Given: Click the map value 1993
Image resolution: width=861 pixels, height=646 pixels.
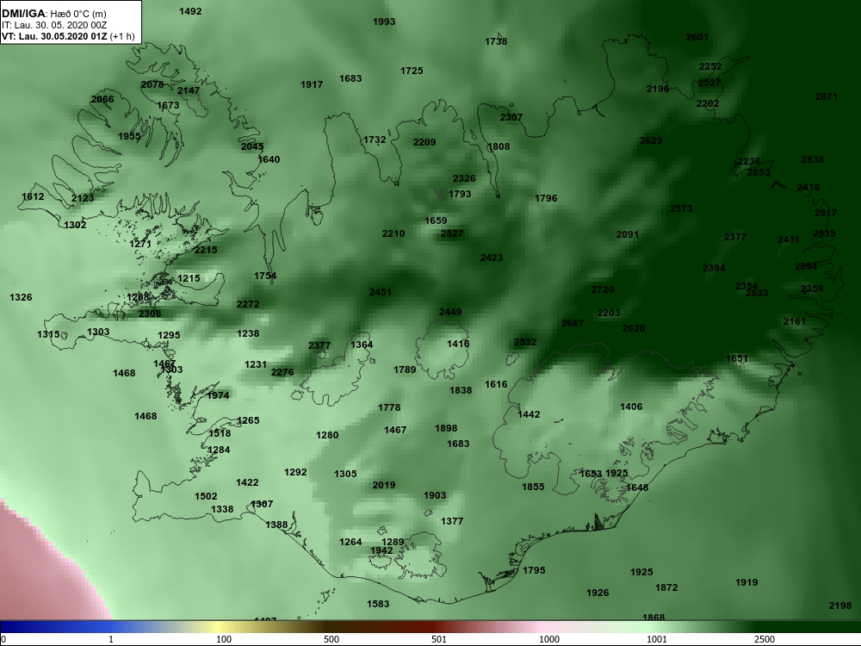Looking at the screenshot, I should (384, 22).
